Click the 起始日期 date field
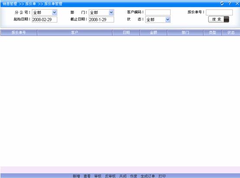 click(x=45, y=19)
